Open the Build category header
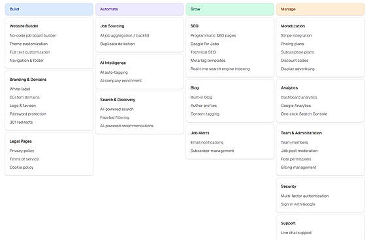The height and width of the screenshot is (240, 369). pyautogui.click(x=49, y=9)
